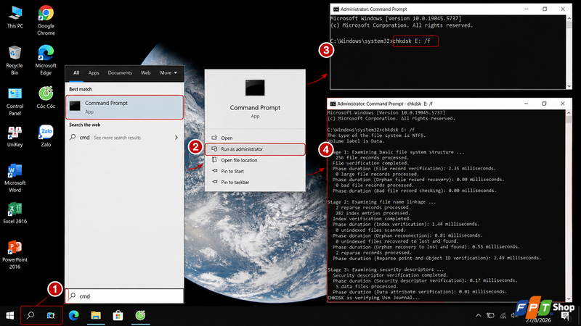
Task: Click 'CHKDSK is verifying Usn Journal' line
Action: coord(374,298)
